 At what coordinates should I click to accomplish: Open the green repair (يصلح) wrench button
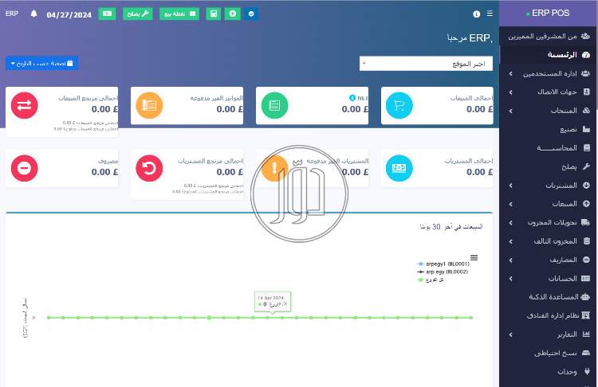click(x=138, y=14)
